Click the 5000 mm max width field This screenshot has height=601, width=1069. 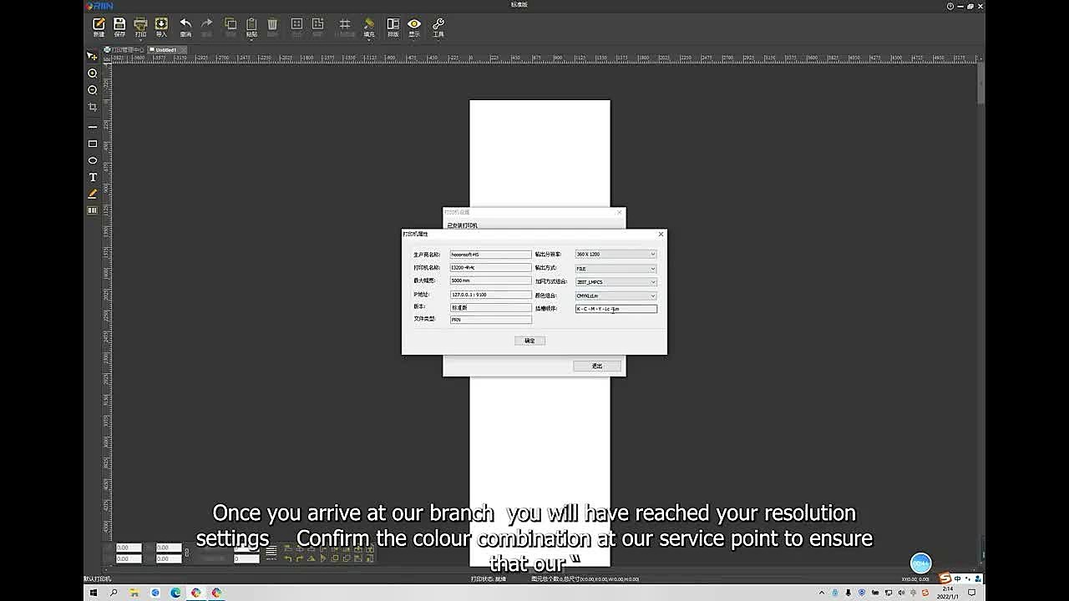[x=490, y=280]
